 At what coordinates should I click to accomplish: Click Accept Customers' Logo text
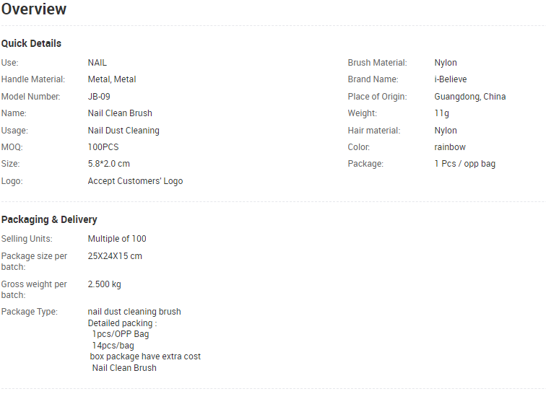tap(135, 181)
